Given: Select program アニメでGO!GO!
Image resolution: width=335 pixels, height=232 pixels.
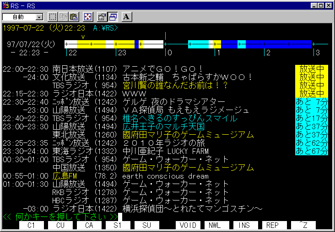Looking at the screenshot, I should (x=162, y=69).
